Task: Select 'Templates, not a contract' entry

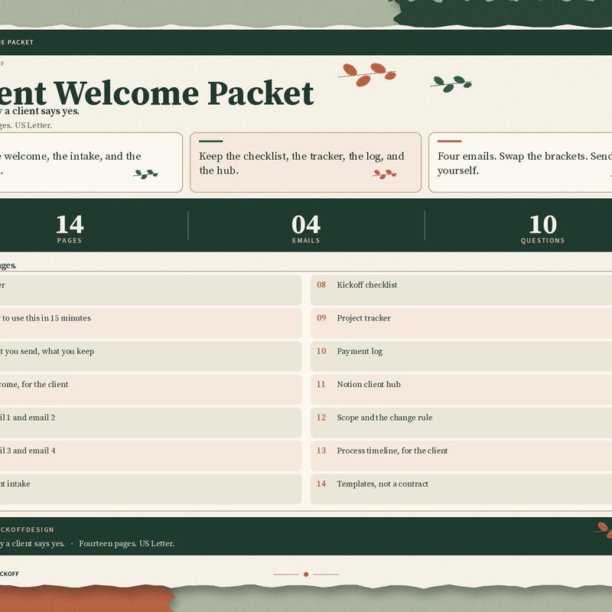Action: 461,489
